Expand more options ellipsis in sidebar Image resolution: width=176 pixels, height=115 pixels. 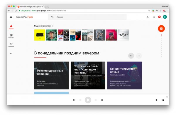(11, 54)
